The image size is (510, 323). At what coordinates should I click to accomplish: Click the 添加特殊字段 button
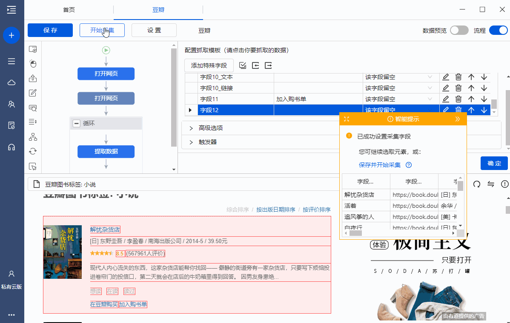tap(209, 65)
